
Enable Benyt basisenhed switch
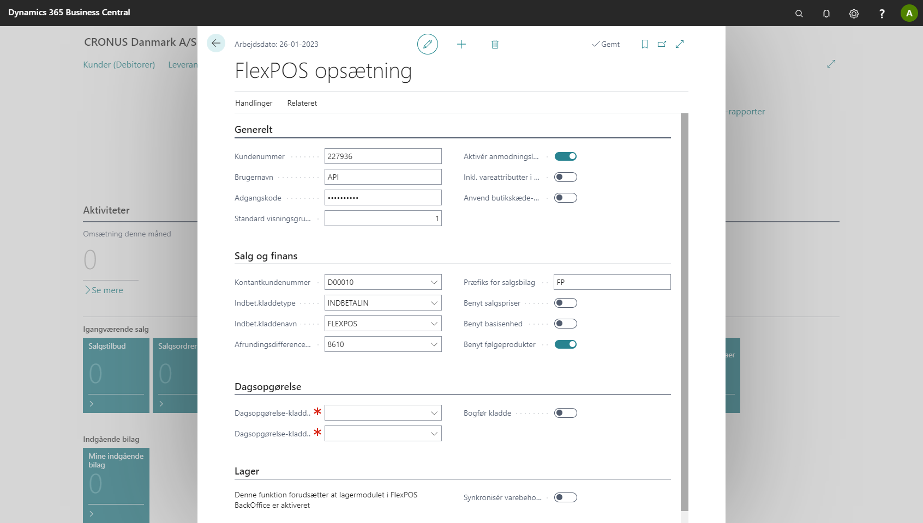566,324
